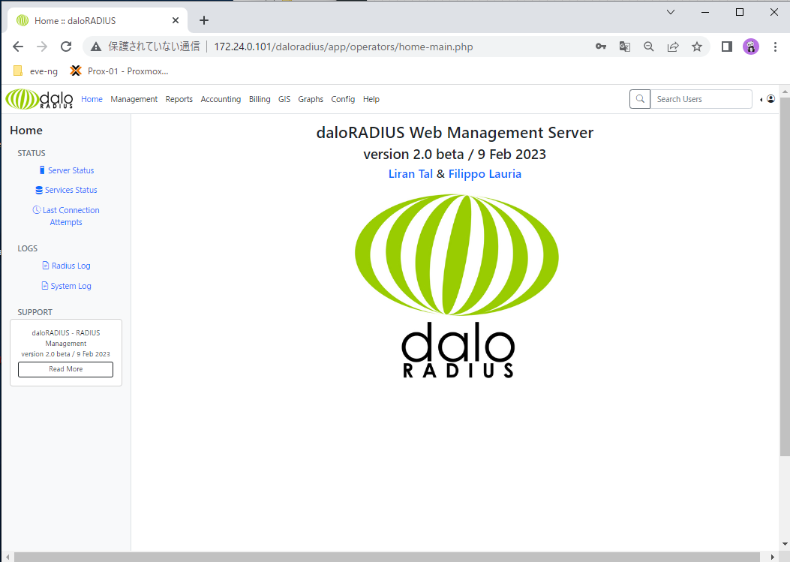Go back with browser back arrow
This screenshot has height=562, width=790.
click(18, 47)
